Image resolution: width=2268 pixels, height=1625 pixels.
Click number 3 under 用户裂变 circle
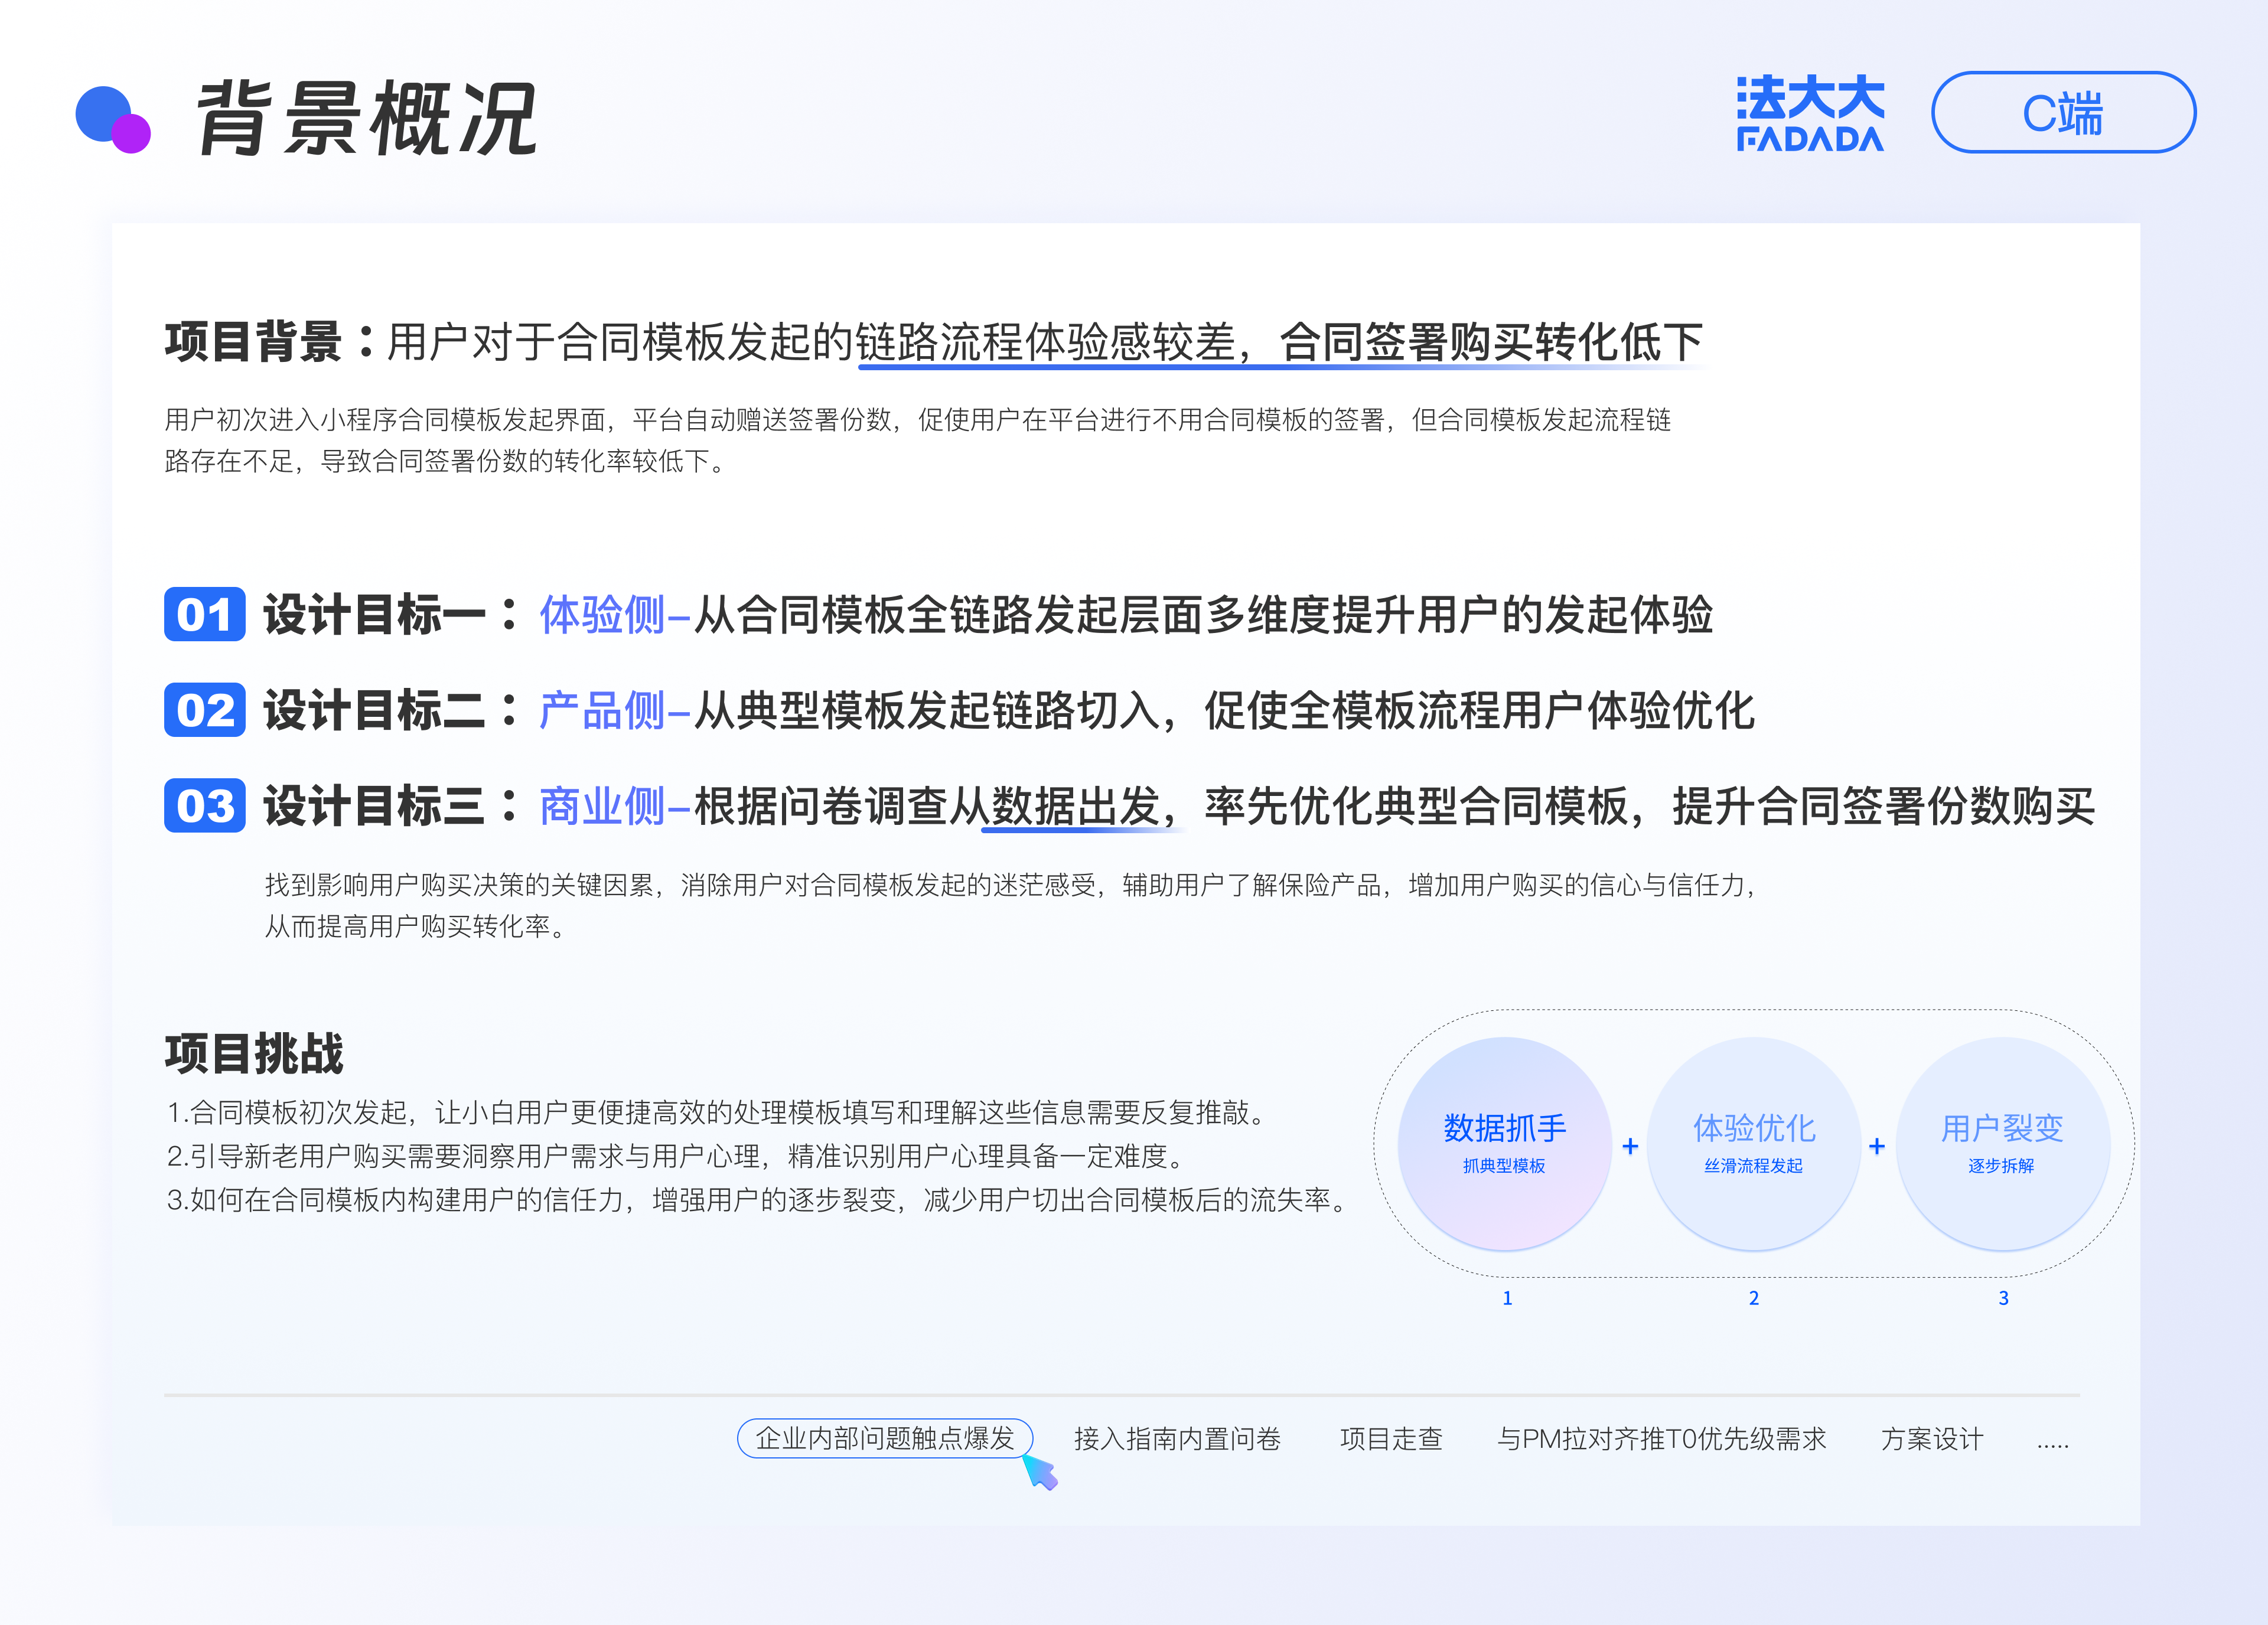[x=2003, y=1298]
